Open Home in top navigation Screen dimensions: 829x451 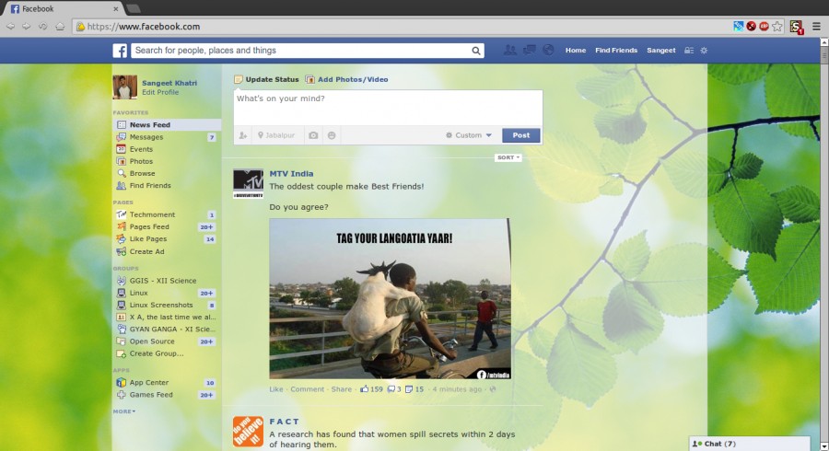pos(575,51)
